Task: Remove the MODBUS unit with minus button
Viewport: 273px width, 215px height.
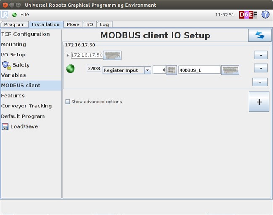Action: coord(261,55)
